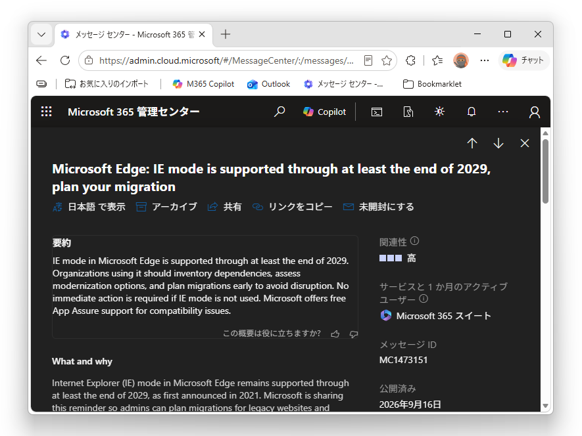Show the 関連性 info tooltip icon
The height and width of the screenshot is (436, 582).
point(414,241)
